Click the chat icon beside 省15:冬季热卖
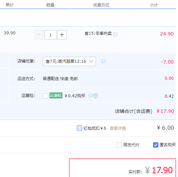This screenshot has height=177, width=178. pyautogui.click(x=116, y=34)
